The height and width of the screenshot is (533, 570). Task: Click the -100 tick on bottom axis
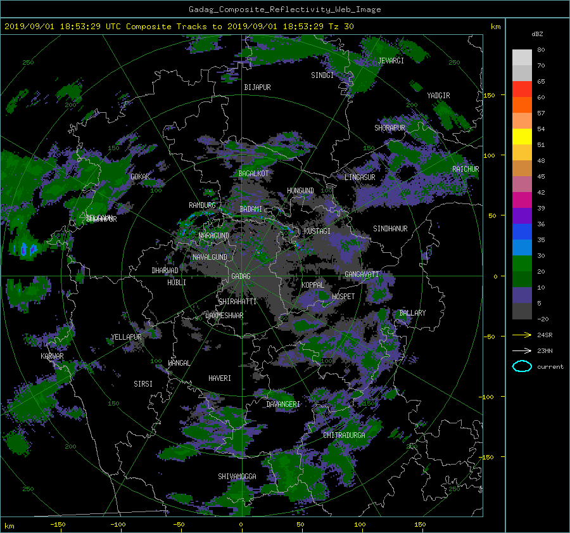(x=118, y=525)
